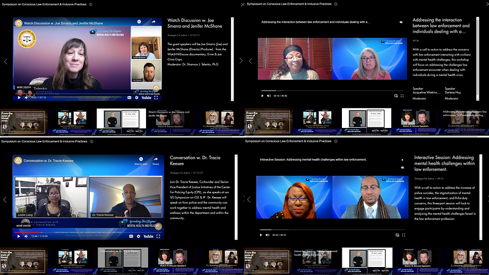This screenshot has height=275, width=489.
Task: Seek on the Tracie Keesee video progress bar
Action: pyautogui.click(x=88, y=232)
